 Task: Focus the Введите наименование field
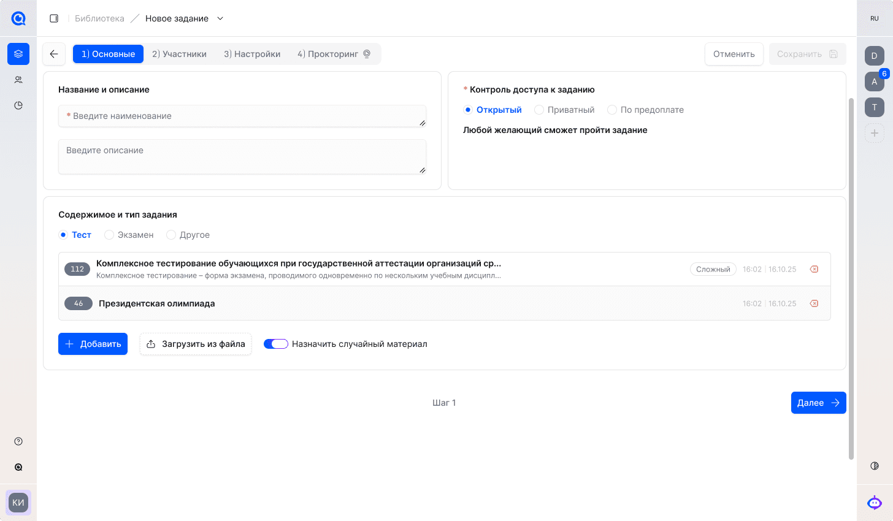pos(242,116)
